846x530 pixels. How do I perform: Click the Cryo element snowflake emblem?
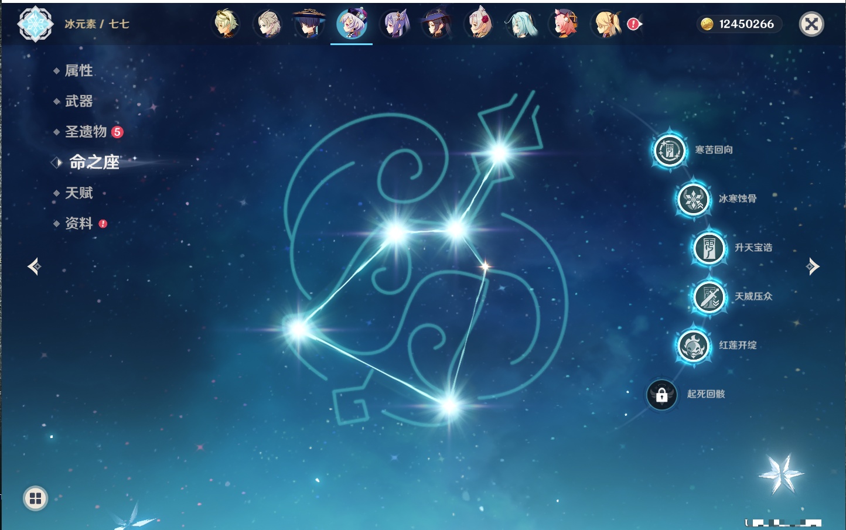(x=35, y=24)
